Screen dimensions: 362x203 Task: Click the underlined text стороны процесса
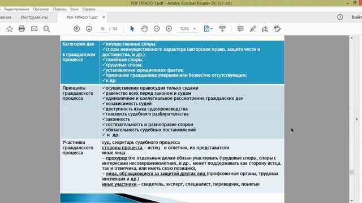(x=122, y=148)
